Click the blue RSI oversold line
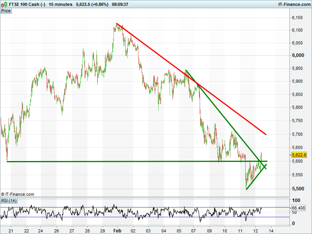 pyautogui.click(x=117, y=217)
